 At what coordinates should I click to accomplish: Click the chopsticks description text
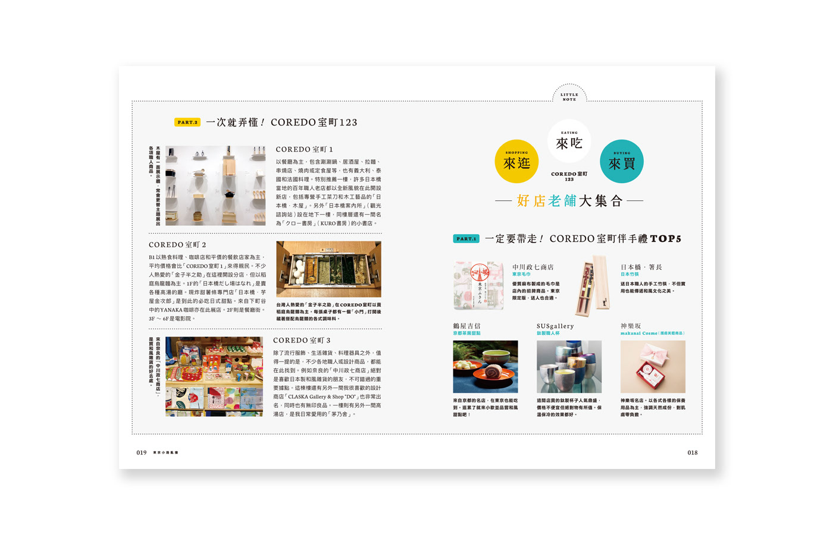pyautogui.click(x=653, y=288)
